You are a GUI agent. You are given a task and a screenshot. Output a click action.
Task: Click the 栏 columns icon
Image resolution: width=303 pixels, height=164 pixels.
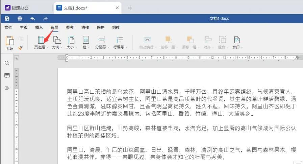tap(86, 40)
